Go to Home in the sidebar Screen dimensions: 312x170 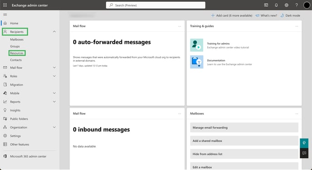click(14, 23)
